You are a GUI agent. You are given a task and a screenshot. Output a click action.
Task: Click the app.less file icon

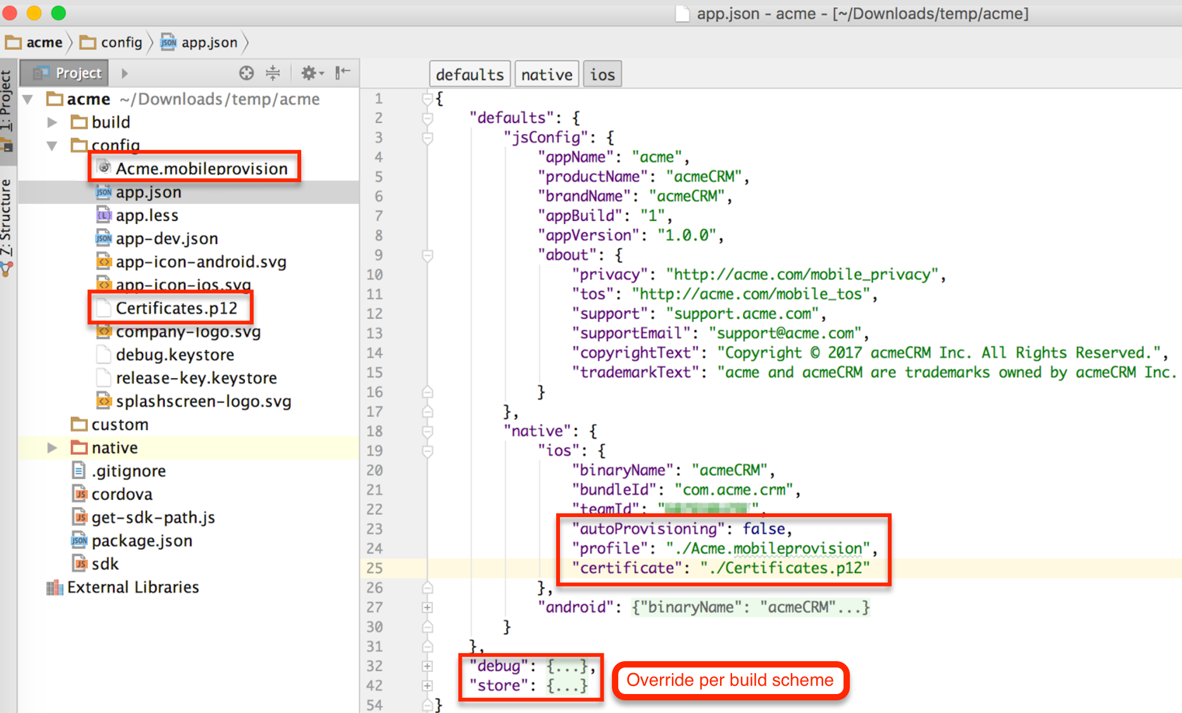coord(103,216)
